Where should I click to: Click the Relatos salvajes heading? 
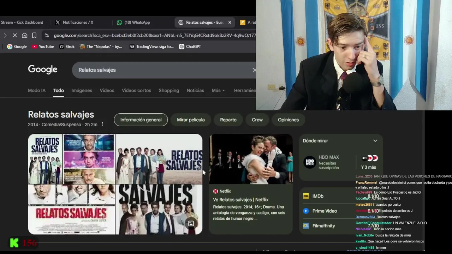(x=61, y=115)
